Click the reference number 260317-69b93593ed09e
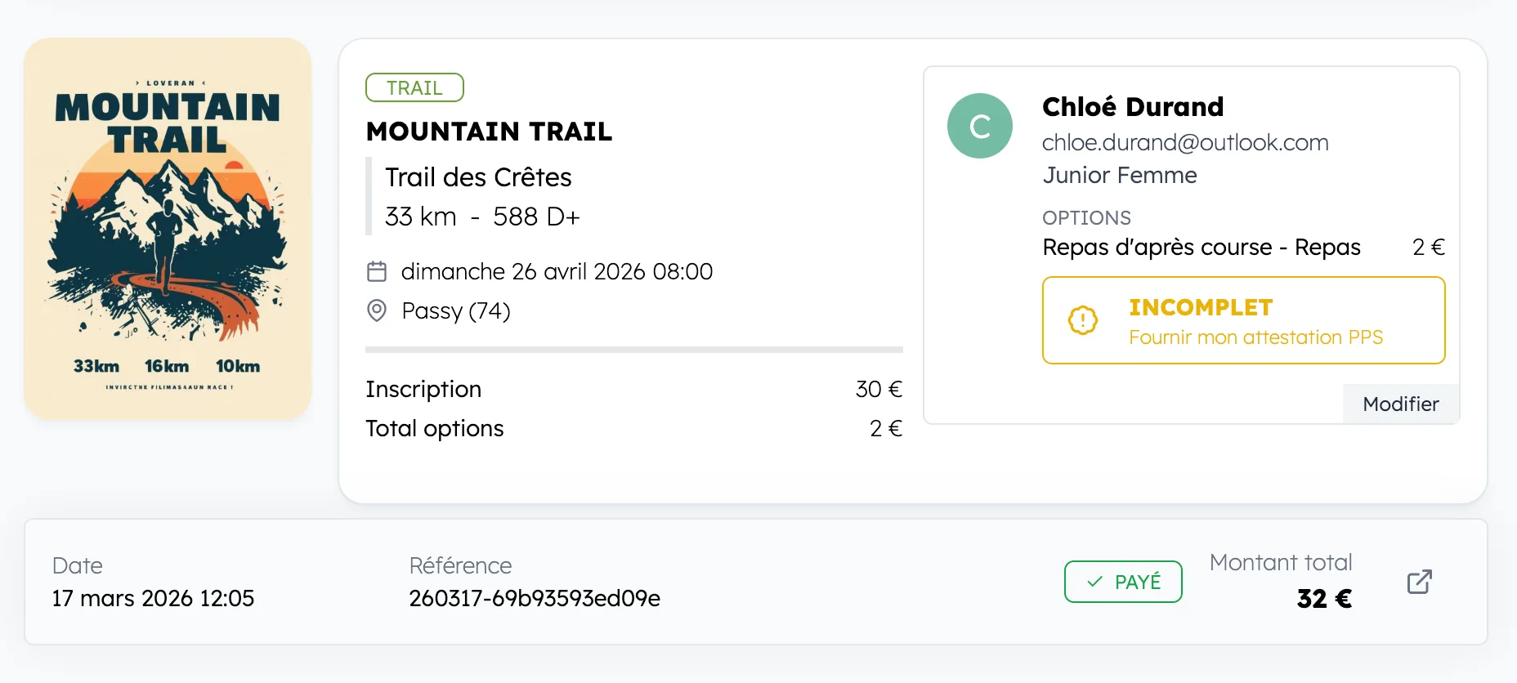Viewport: 1517px width, 683px height. [x=535, y=598]
